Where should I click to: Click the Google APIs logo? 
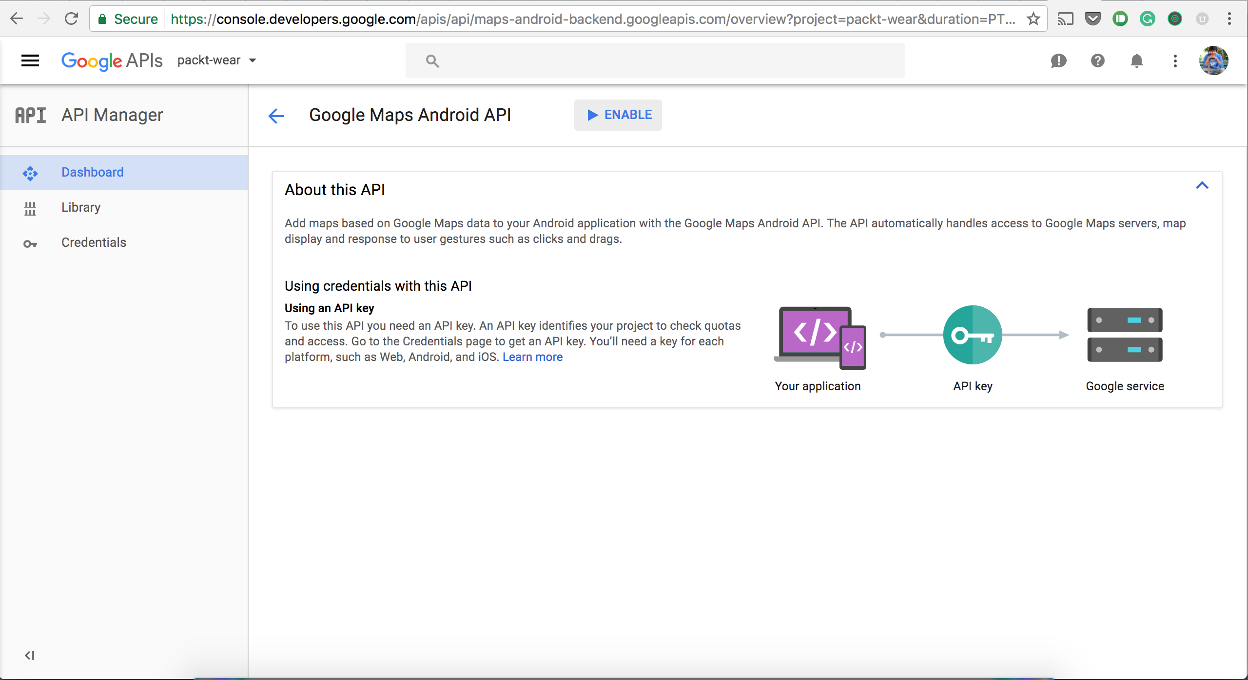click(x=112, y=60)
